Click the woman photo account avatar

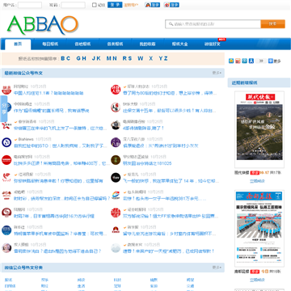tap(6, 247)
